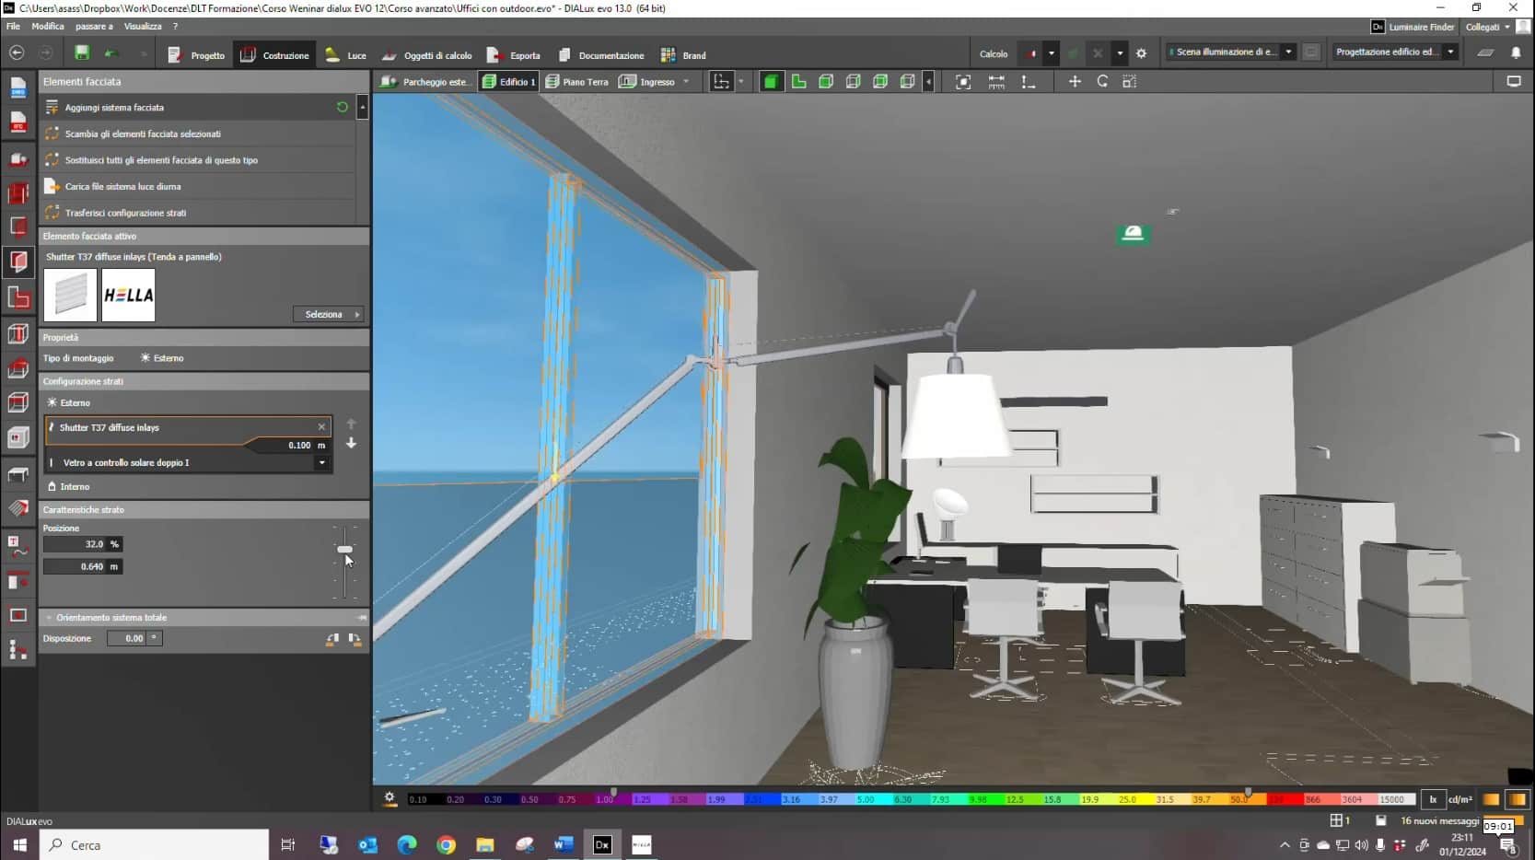Remove Shutter T37 diffuse inlays layer
The width and height of the screenshot is (1535, 860).
pyautogui.click(x=321, y=427)
